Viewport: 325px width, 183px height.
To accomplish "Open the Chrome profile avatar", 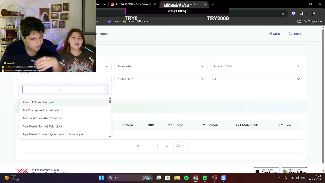I will pos(313,13).
